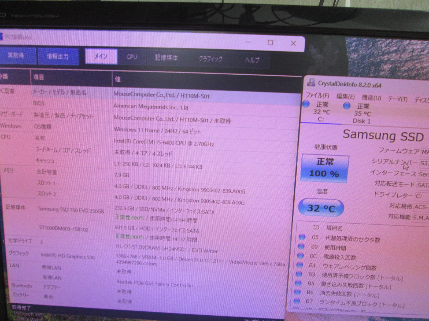Screen dimensions: 429x321
Task: Select the Realtek PCIe GbE Family Controller value
Action: point(155,284)
